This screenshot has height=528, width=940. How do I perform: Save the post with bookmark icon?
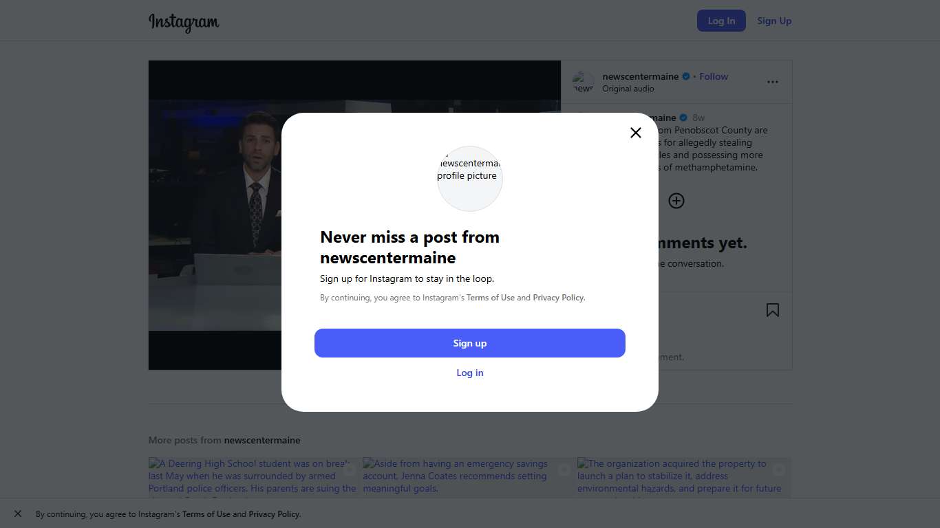[772, 310]
